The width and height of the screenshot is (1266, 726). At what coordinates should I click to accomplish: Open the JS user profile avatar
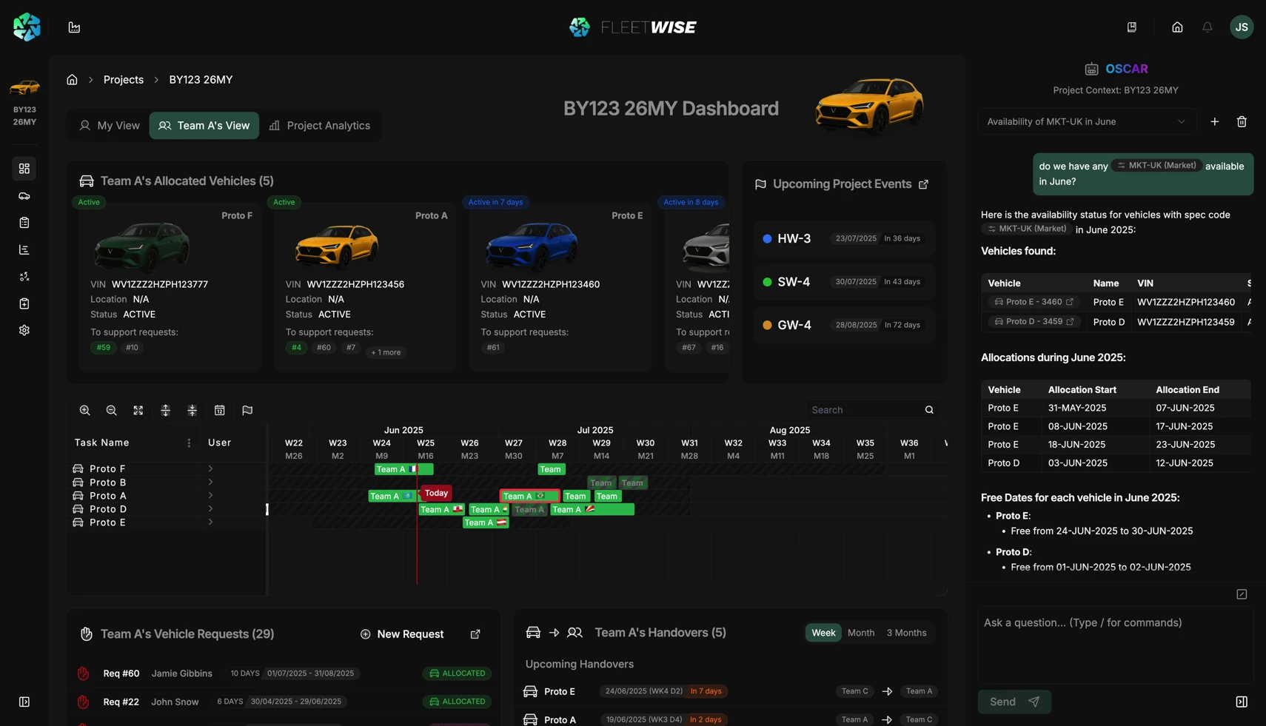[1242, 27]
